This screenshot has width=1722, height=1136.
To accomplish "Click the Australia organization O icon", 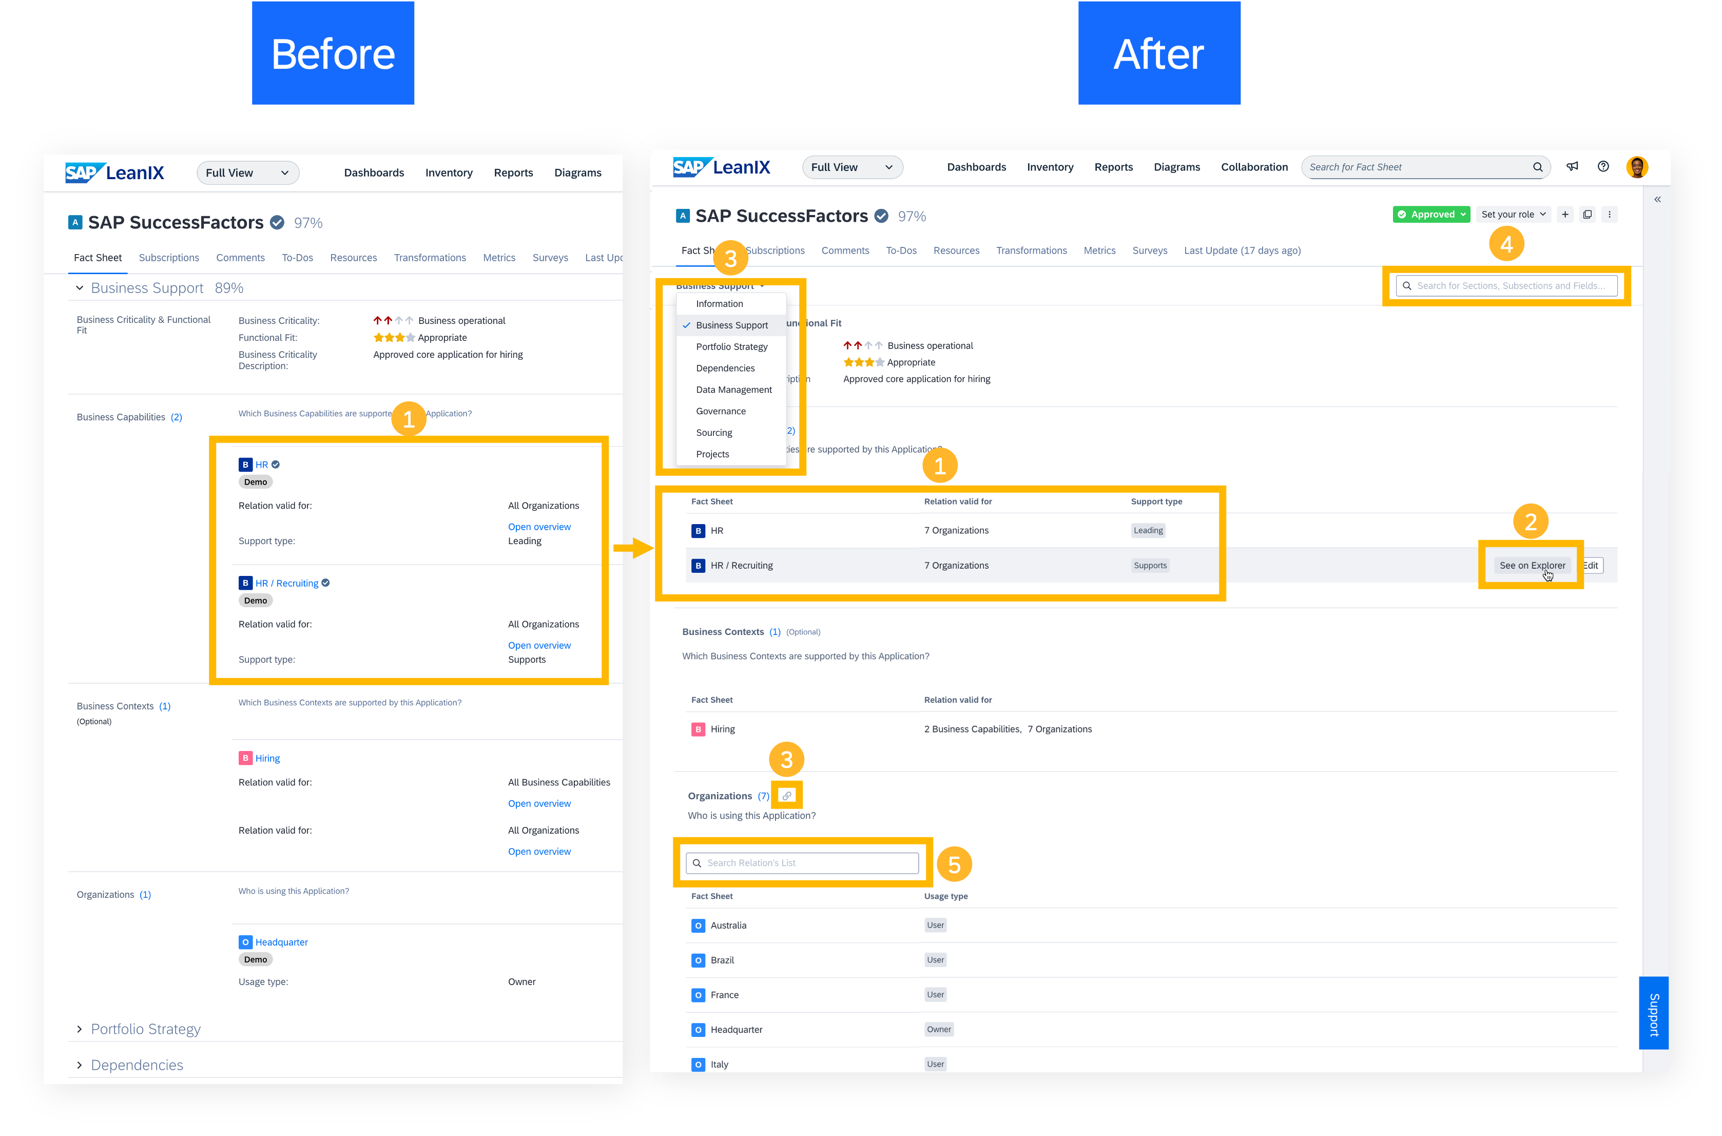I will (x=698, y=925).
